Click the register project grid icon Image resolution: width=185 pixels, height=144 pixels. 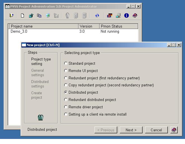tap(31, 15)
